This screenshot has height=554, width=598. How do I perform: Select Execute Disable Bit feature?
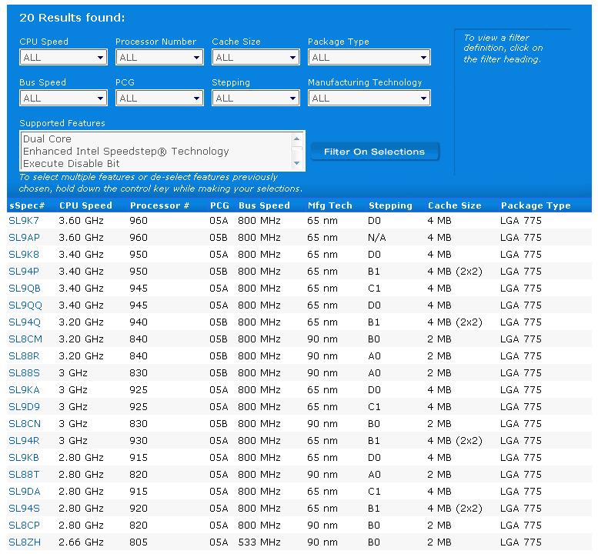click(72, 164)
